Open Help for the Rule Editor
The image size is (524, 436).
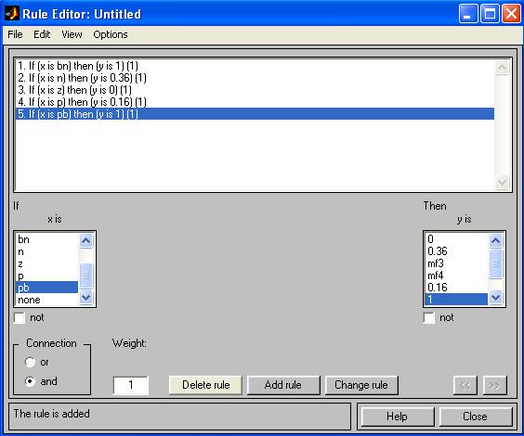pos(398,417)
